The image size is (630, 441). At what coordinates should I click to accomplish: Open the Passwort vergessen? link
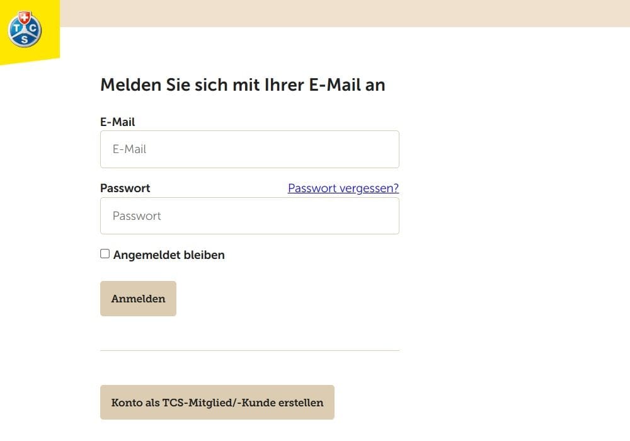pos(343,188)
